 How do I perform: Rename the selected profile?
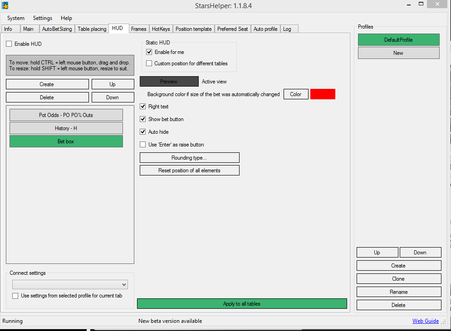pyautogui.click(x=399, y=292)
